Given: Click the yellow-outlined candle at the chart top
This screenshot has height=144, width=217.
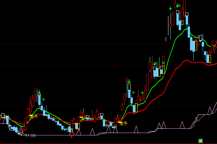Looking at the screenshot, I should [182, 23].
